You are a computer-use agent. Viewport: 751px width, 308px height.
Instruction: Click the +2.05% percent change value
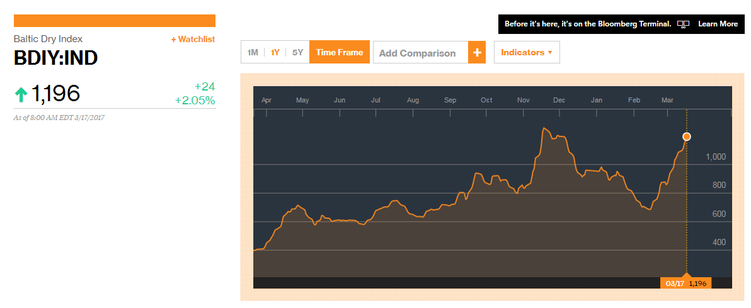point(195,101)
